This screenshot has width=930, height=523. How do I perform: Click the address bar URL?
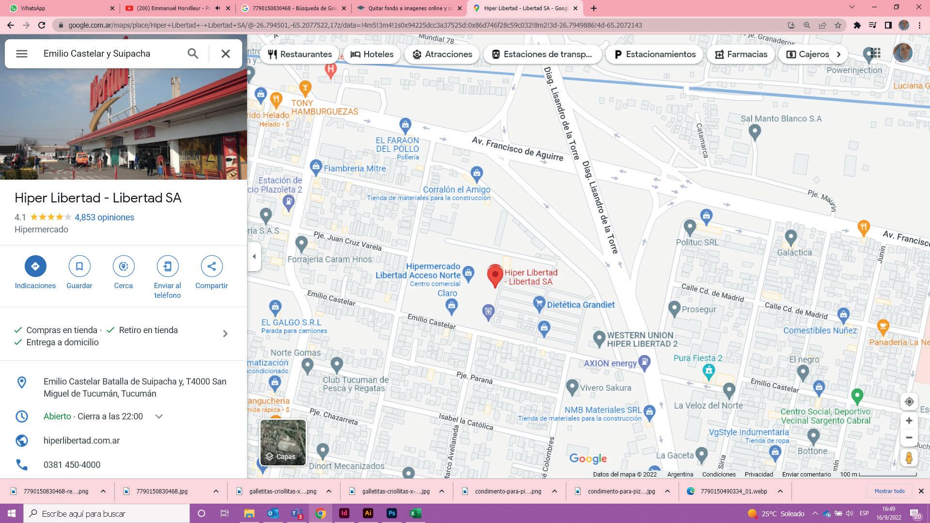coord(355,25)
